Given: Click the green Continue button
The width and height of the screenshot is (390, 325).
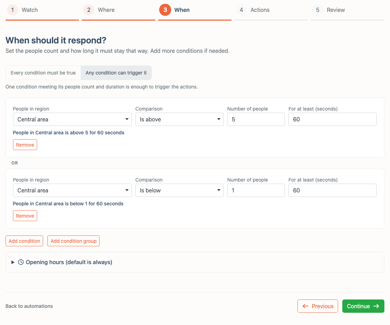Looking at the screenshot, I should coord(363,306).
